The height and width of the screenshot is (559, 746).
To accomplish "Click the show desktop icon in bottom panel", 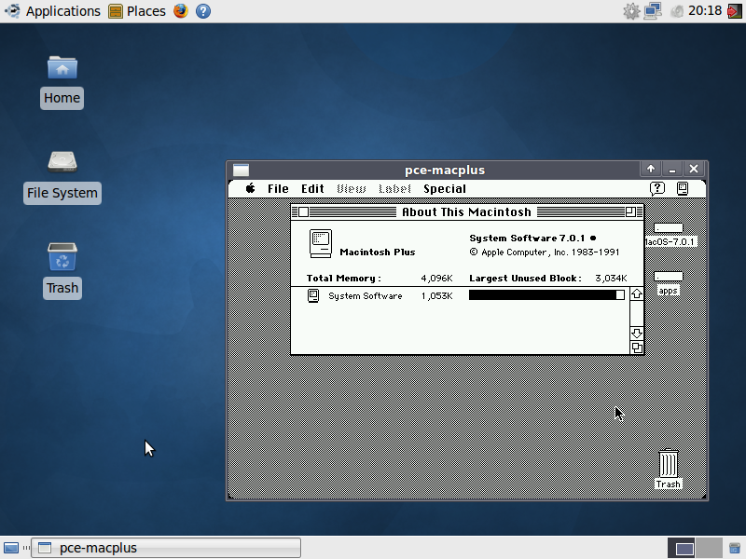I will point(11,548).
